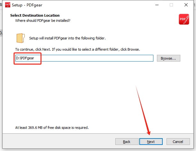Click "Setup will install PDFgear" text line

(x=67, y=38)
